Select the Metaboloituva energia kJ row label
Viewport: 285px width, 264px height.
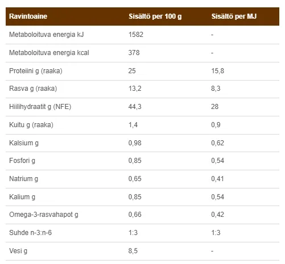click(47, 35)
